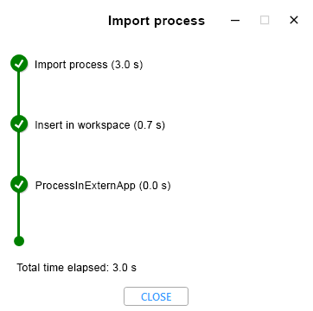This screenshot has height=311, width=313.
Task: Click the CLOSE button at dialog bottom
Action: tap(156, 296)
